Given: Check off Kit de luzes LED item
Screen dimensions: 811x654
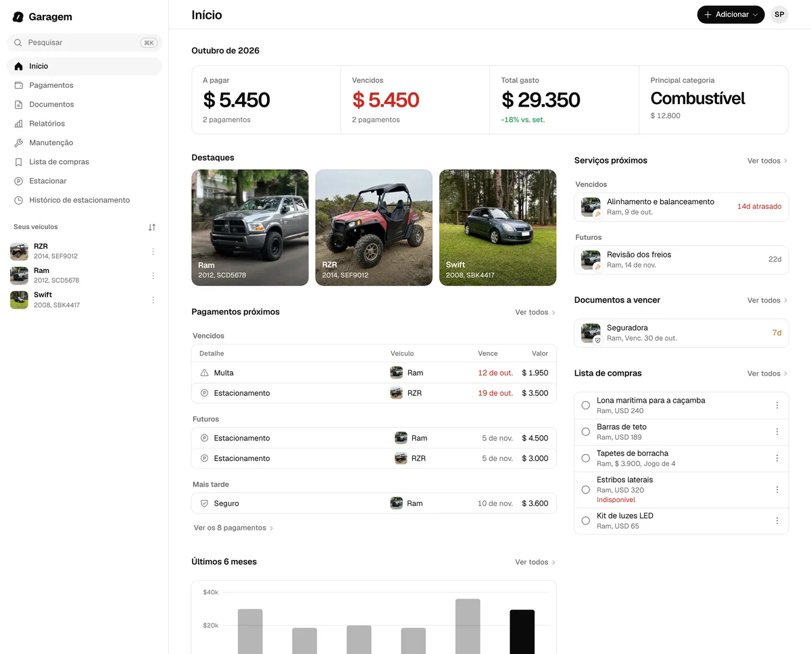Looking at the screenshot, I should point(586,521).
